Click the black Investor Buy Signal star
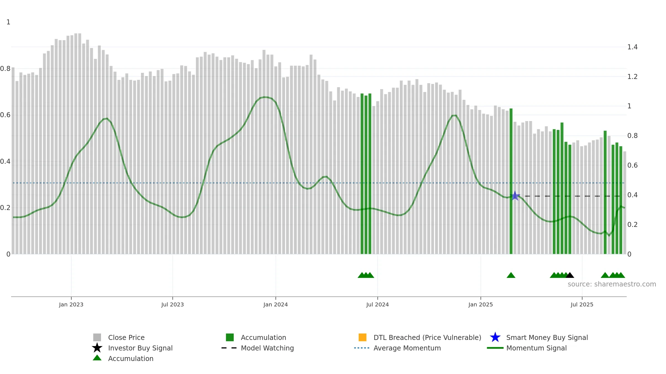Screen dimensions: 666x374 point(97,348)
